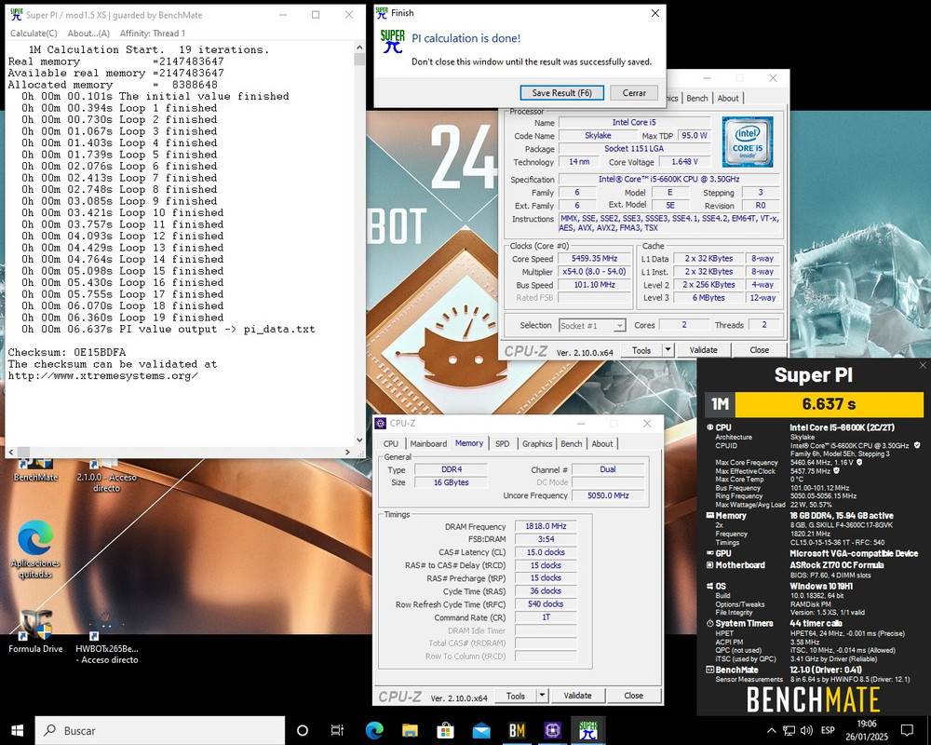
Task: Click the CPU-Z Memory window title icon
Action: (381, 423)
